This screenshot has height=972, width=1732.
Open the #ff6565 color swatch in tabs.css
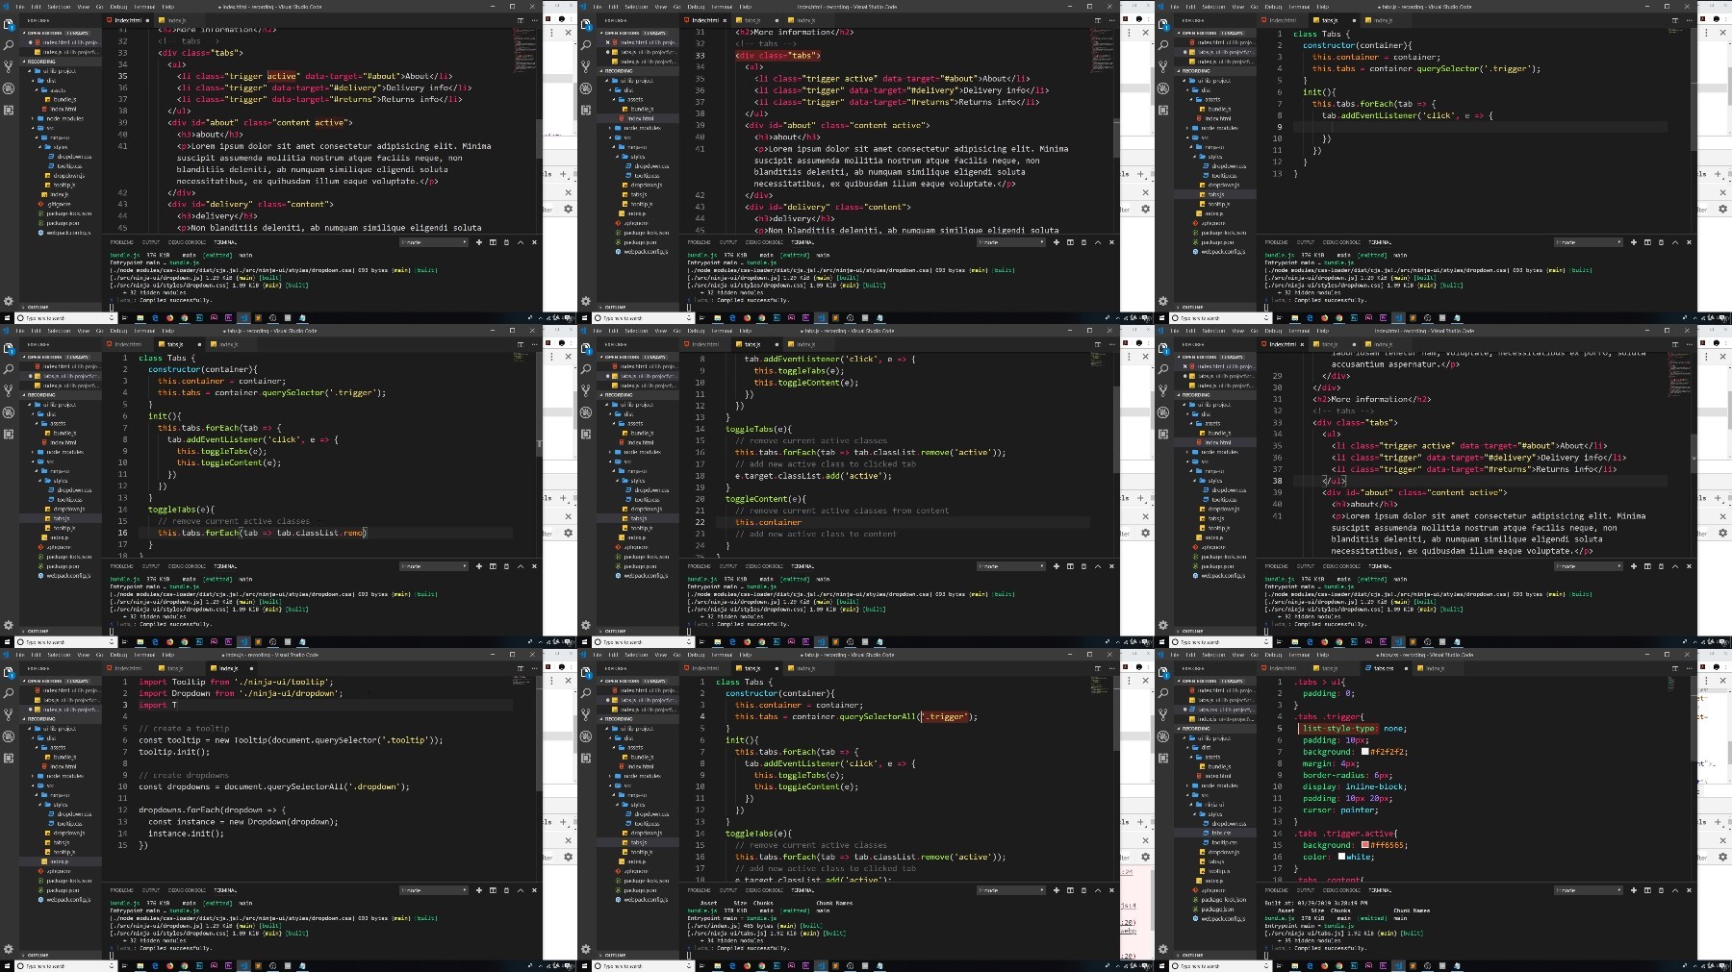(x=1366, y=845)
